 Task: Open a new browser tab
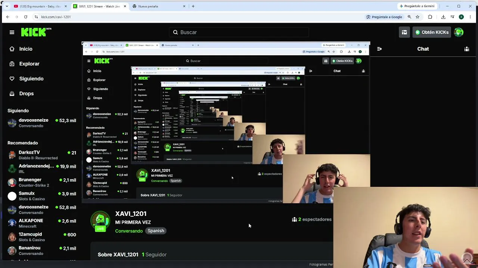click(193, 6)
